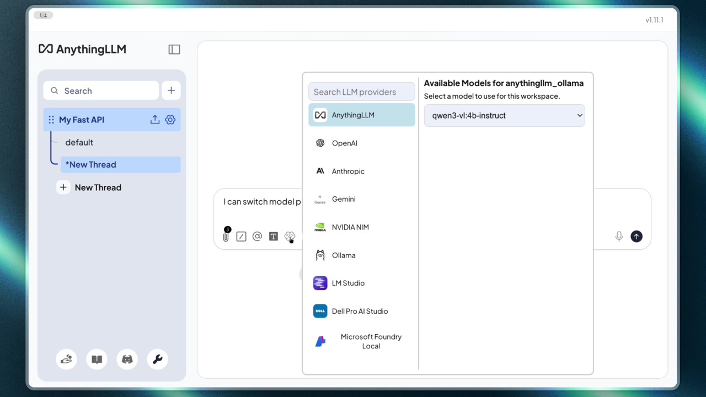706x397 pixels.
Task: Click the upload icon beside My Fast API
Action: click(155, 119)
